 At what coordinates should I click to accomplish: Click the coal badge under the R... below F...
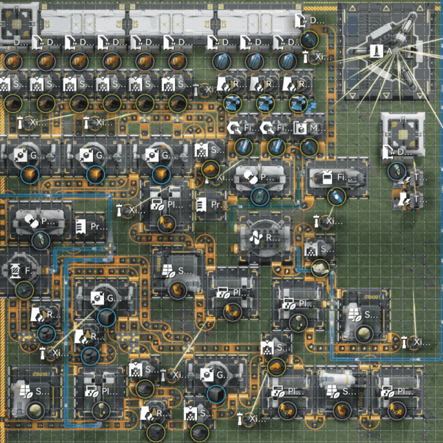click(46, 333)
